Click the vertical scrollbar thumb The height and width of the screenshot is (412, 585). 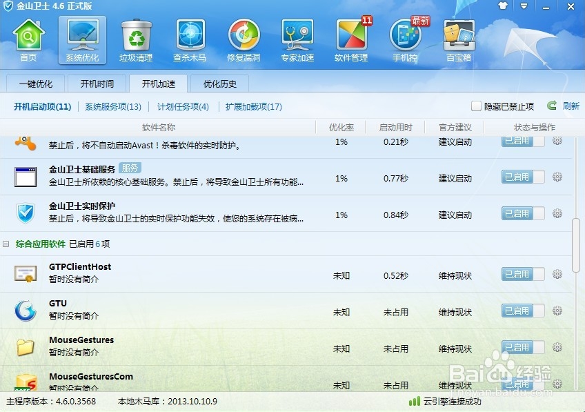(576, 246)
